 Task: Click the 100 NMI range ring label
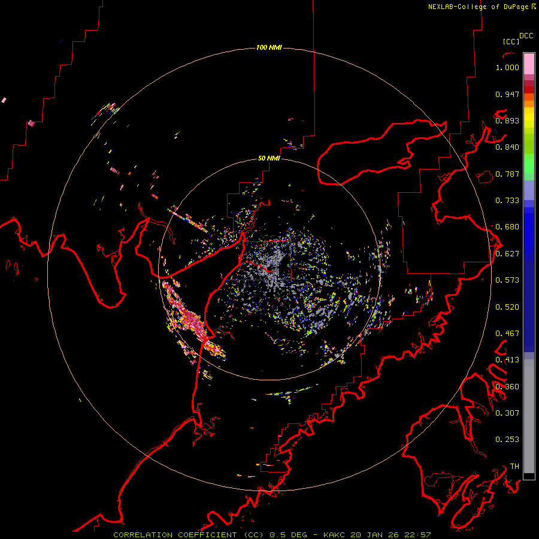point(269,47)
